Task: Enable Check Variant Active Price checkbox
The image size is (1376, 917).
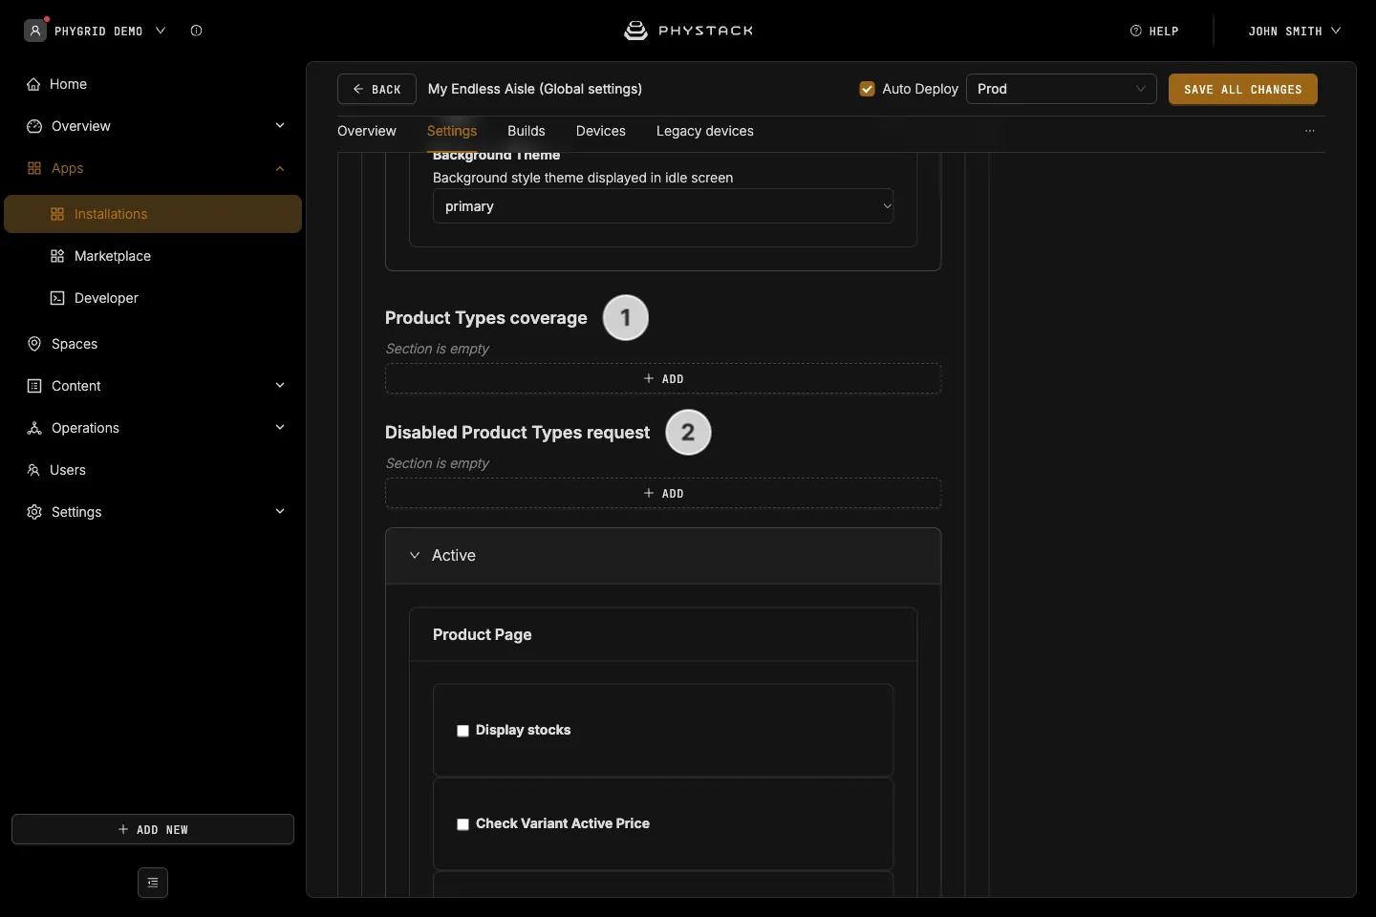Action: [462, 824]
